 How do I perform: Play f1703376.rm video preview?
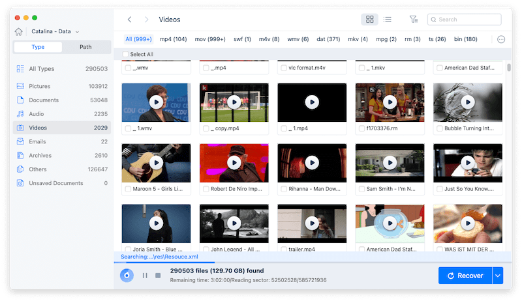[390, 102]
